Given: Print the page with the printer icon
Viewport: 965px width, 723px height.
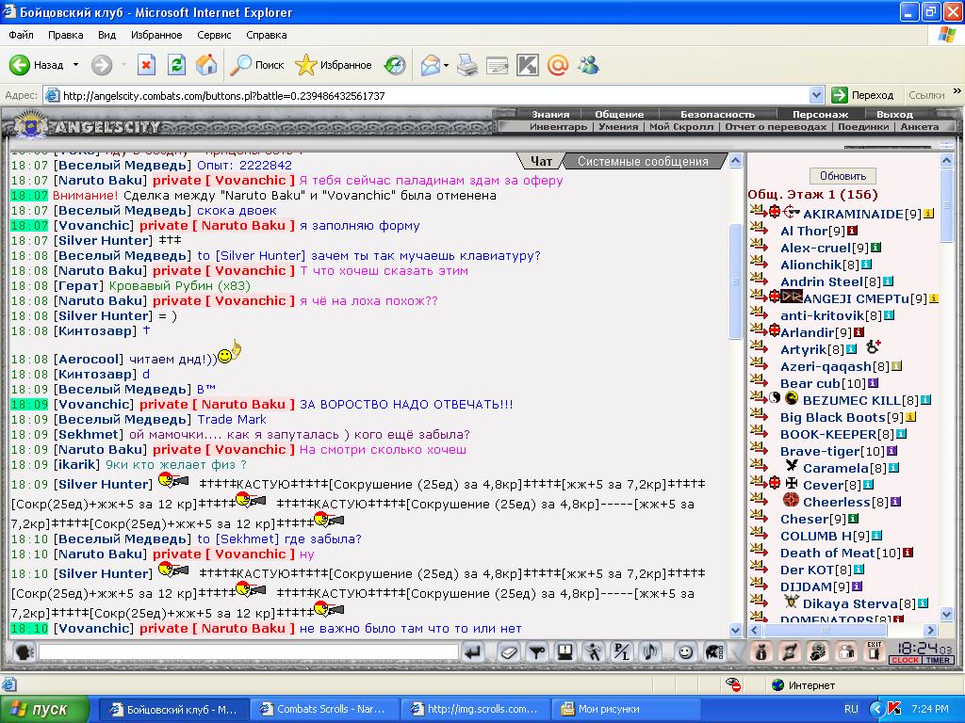Looking at the screenshot, I should (x=467, y=65).
